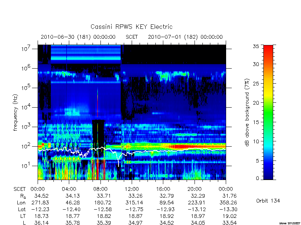The height and width of the screenshot is (225, 301).
Task: Click the Lat row header
Action: [22, 209]
